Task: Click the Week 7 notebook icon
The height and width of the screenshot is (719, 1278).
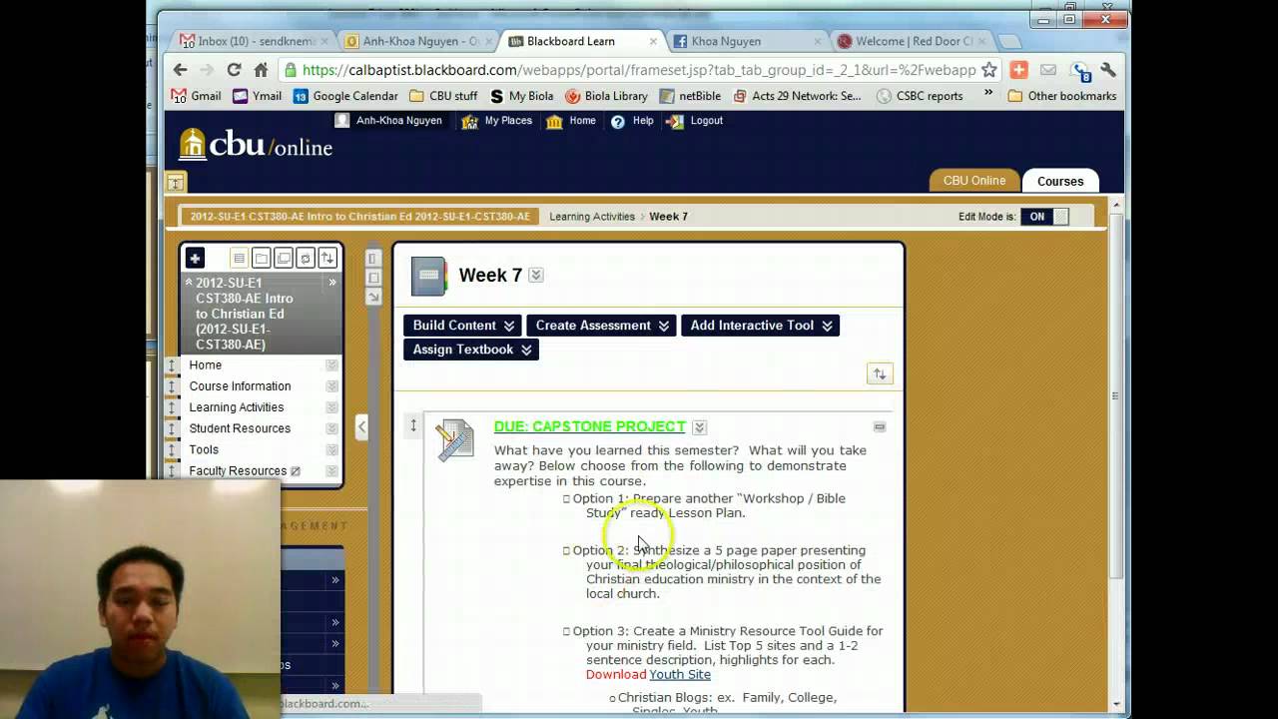Action: [429, 277]
